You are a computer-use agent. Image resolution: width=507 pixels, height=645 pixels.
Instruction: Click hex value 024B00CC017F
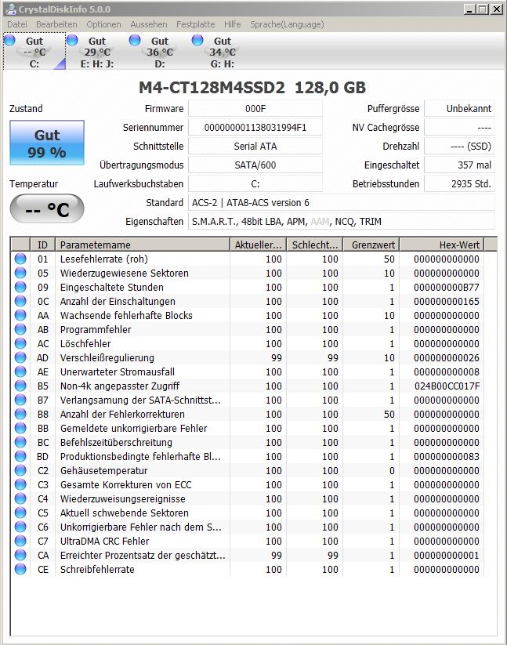pos(447,386)
